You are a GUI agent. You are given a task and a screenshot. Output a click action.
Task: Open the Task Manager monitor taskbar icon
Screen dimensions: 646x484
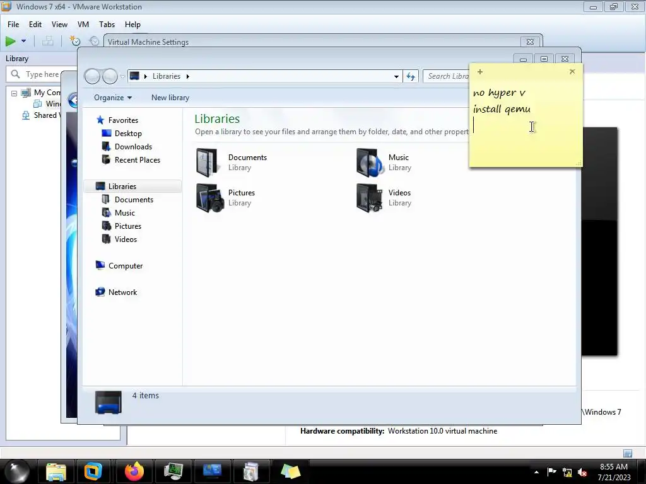click(x=173, y=471)
